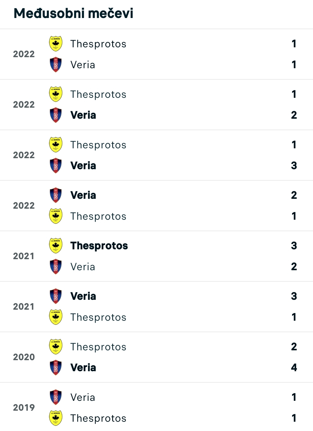The width and height of the screenshot is (313, 431).
Task: Open bold Veria name with score 3 in 2022
Action: [83, 166]
